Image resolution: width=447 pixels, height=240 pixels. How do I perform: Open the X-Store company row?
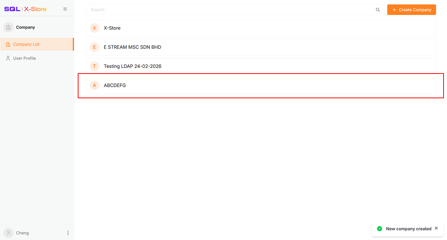261,28
